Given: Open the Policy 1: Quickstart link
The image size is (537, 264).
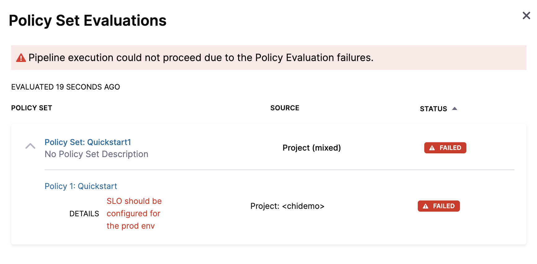Looking at the screenshot, I should click(81, 186).
